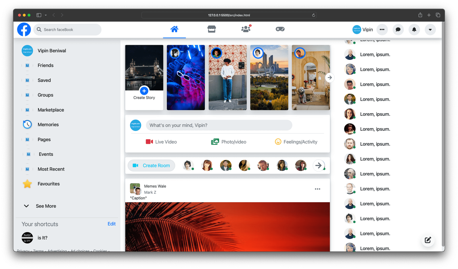Select the Home tab icon
This screenshot has width=458, height=269.
[174, 29]
